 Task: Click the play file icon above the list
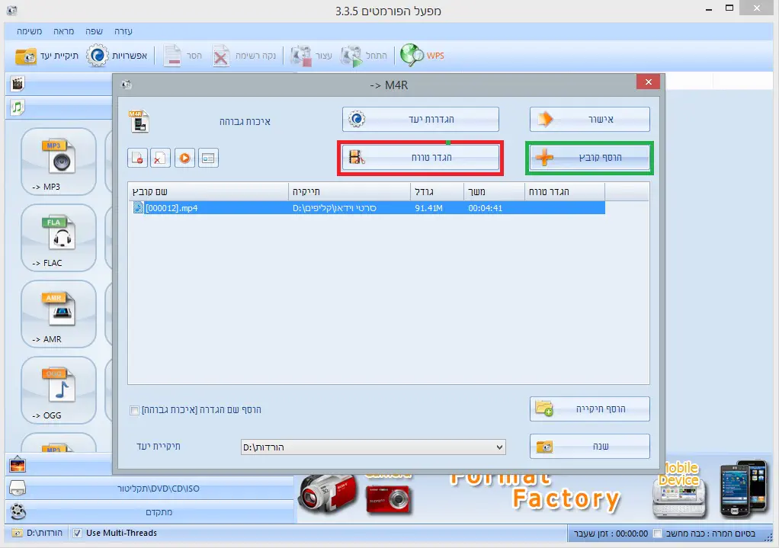184,158
